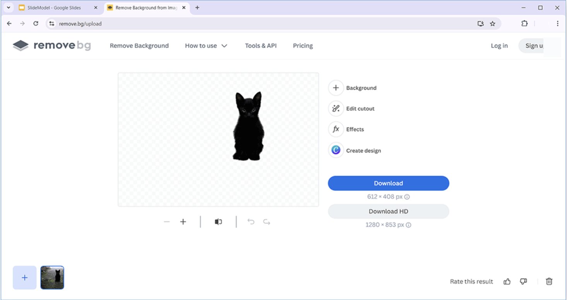Click the cat cutout preview image
Screen dimensions: 567x300
219,140
